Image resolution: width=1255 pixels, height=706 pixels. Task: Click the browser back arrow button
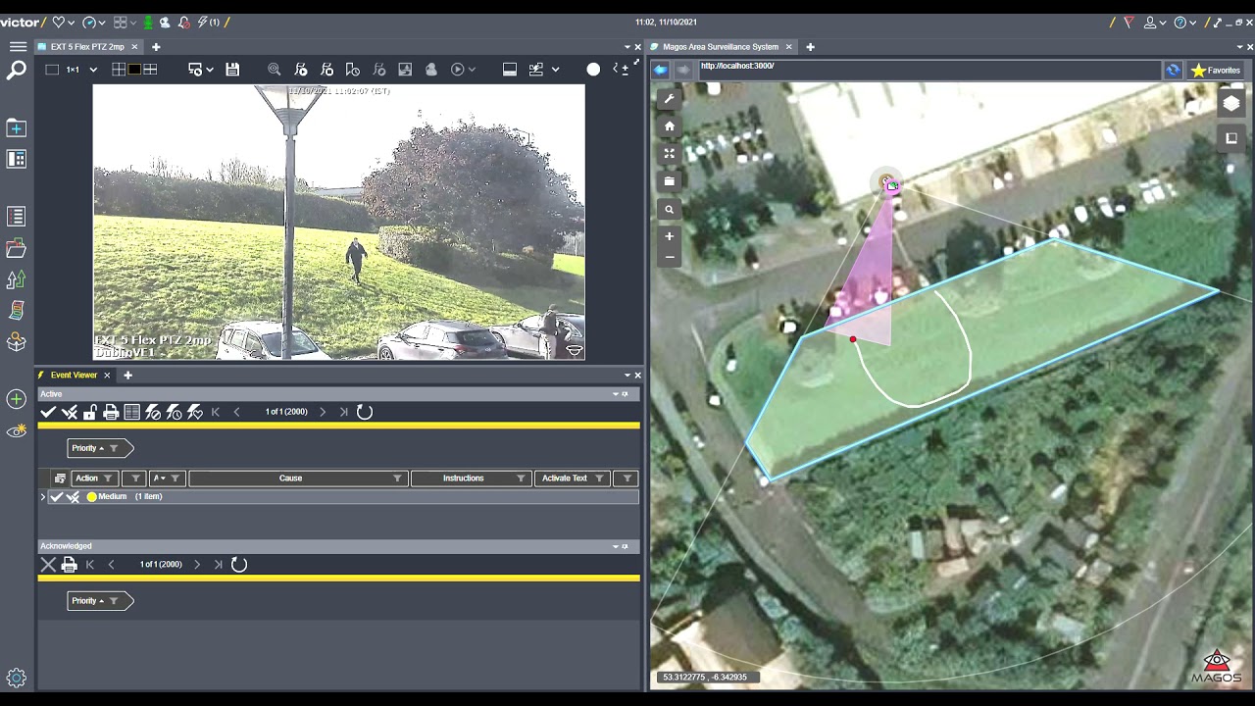point(661,70)
